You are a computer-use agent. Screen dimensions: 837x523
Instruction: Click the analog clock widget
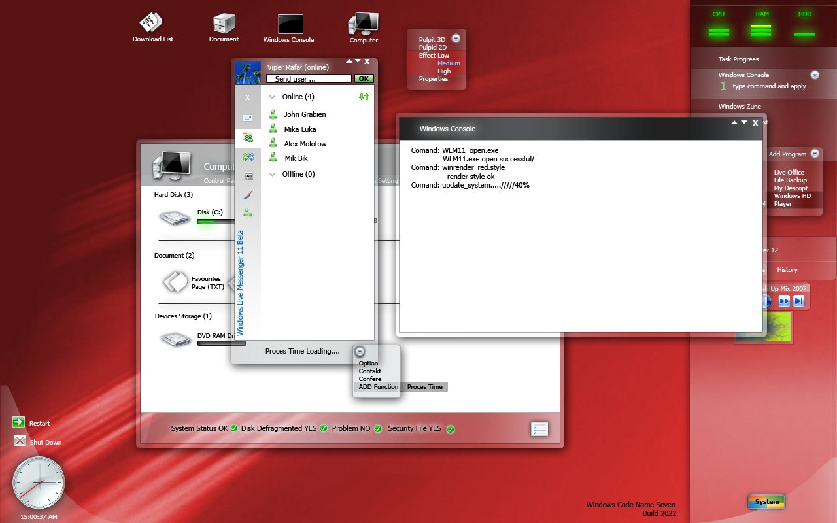pos(39,482)
